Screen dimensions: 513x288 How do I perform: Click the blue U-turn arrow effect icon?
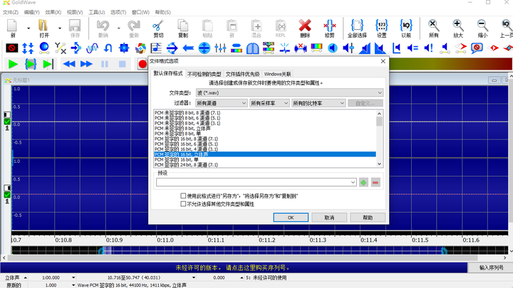point(108,48)
